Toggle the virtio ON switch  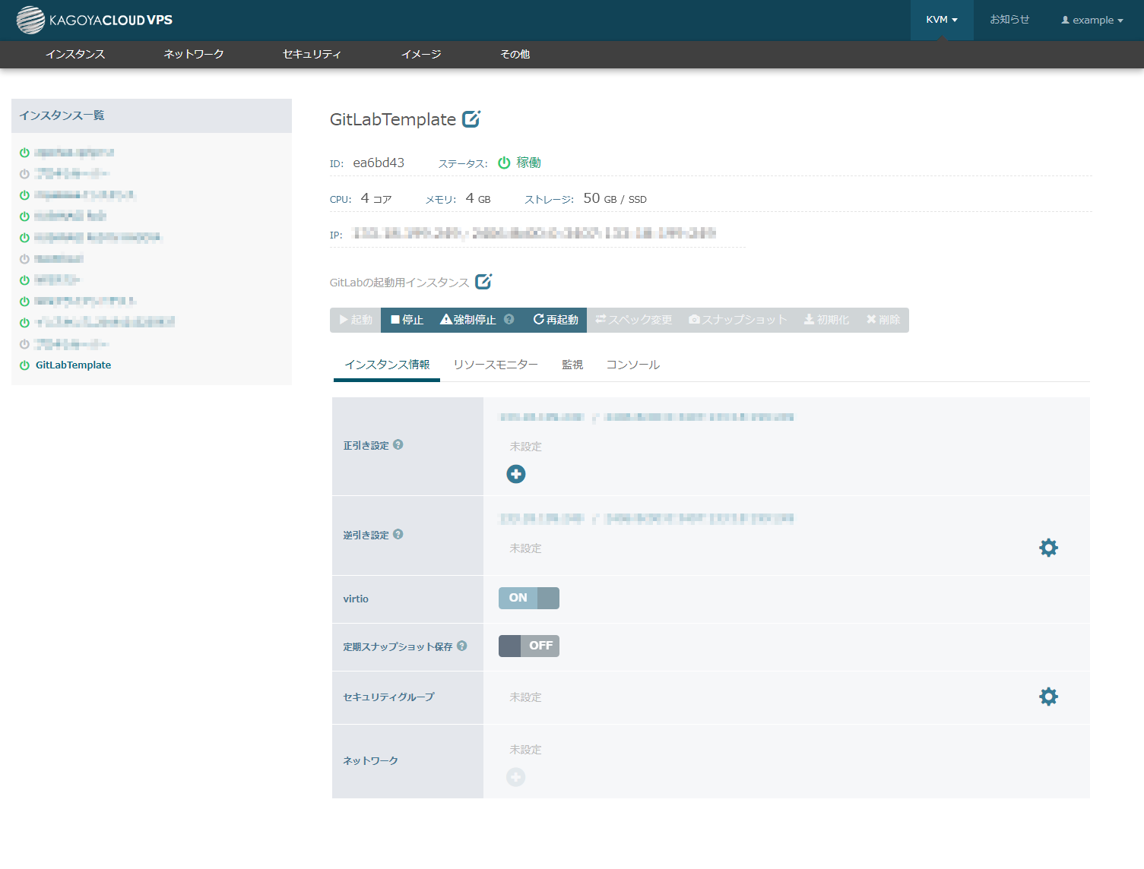click(528, 599)
